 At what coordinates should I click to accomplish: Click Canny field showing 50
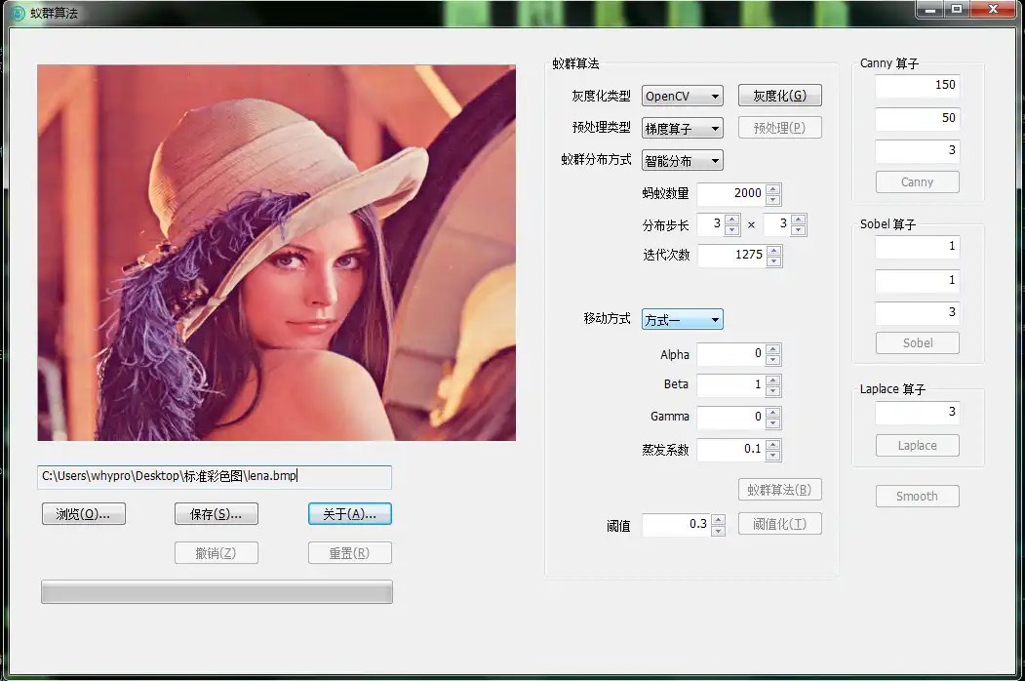click(x=917, y=118)
